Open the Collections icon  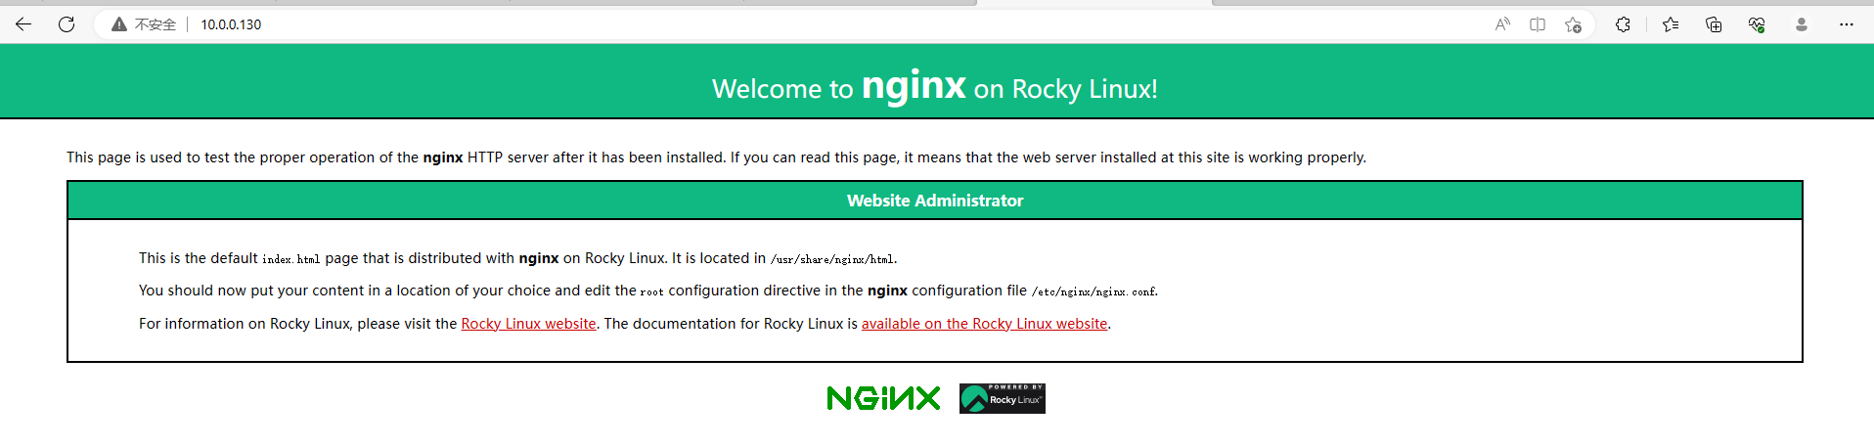tap(1714, 24)
